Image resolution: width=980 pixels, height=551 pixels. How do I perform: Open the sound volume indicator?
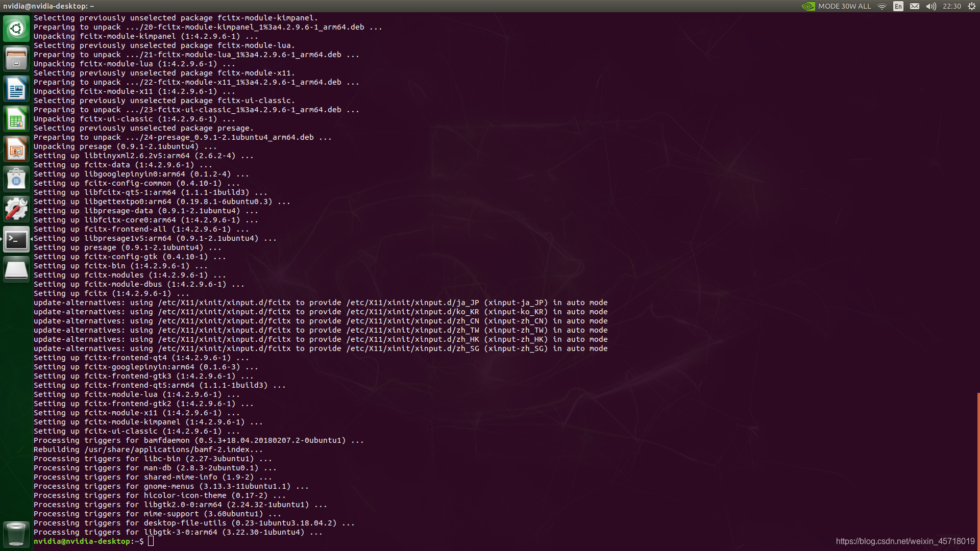[931, 6]
